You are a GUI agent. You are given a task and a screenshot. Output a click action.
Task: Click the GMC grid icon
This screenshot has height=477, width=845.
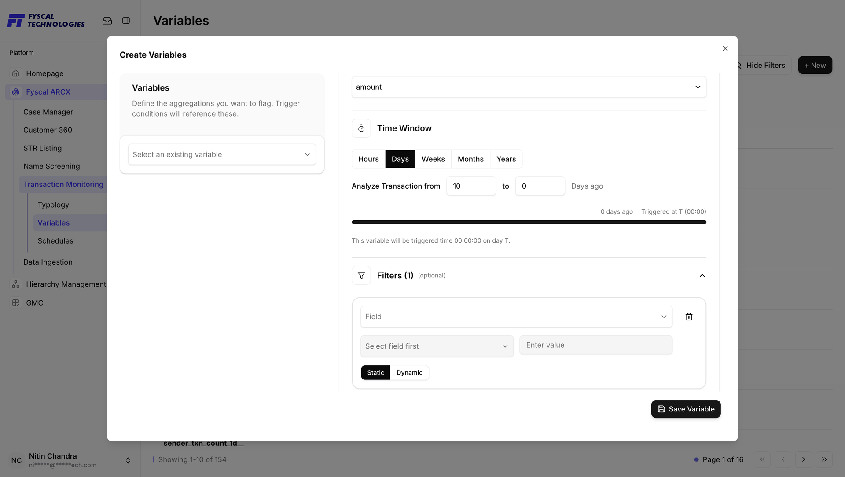(16, 303)
